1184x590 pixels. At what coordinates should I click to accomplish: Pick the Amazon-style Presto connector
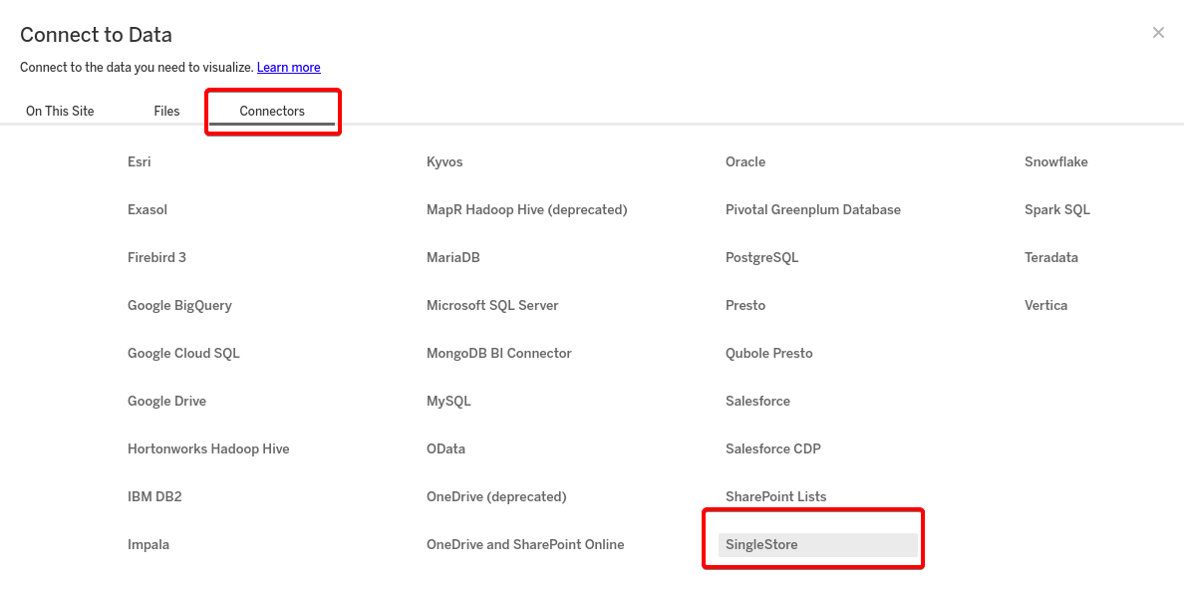tap(744, 305)
